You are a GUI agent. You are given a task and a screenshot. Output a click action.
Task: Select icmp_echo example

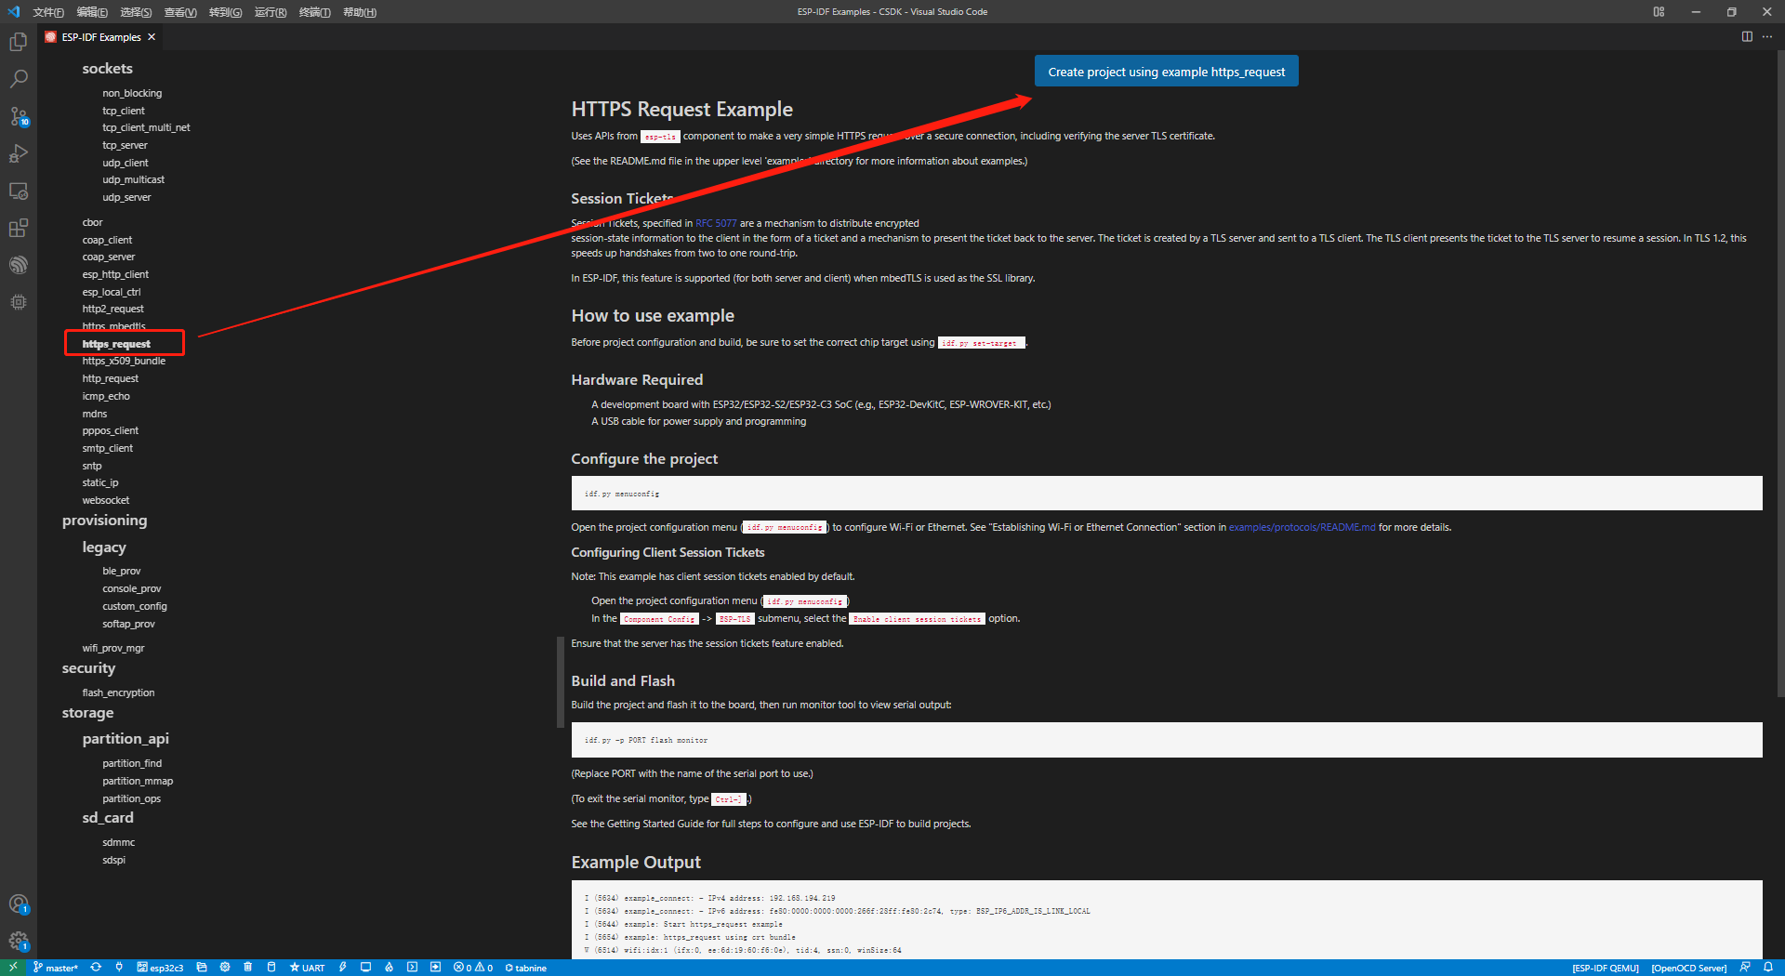click(106, 396)
